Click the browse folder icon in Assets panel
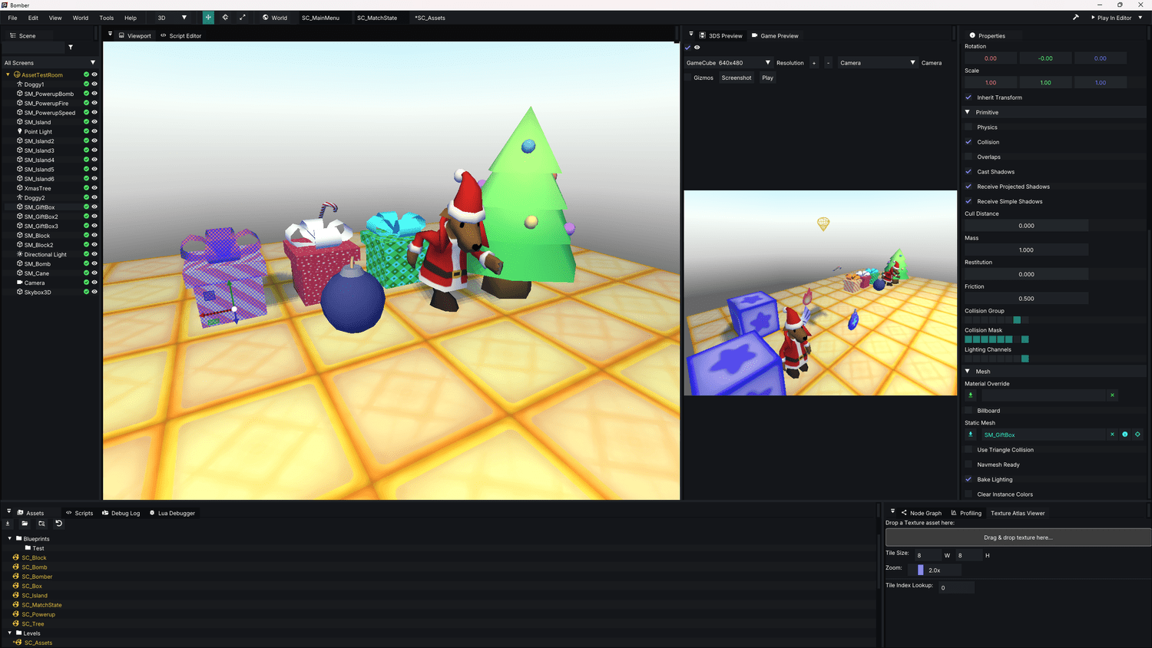Image resolution: width=1152 pixels, height=648 pixels. click(41, 524)
